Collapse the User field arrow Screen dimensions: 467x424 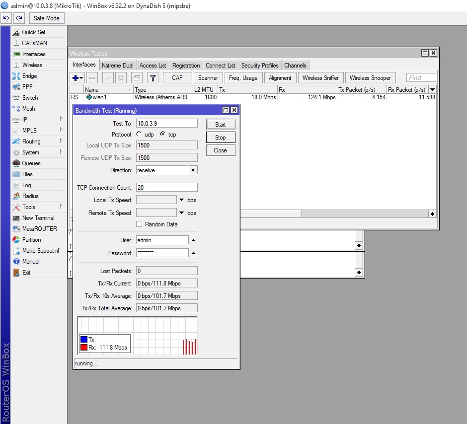tap(193, 240)
